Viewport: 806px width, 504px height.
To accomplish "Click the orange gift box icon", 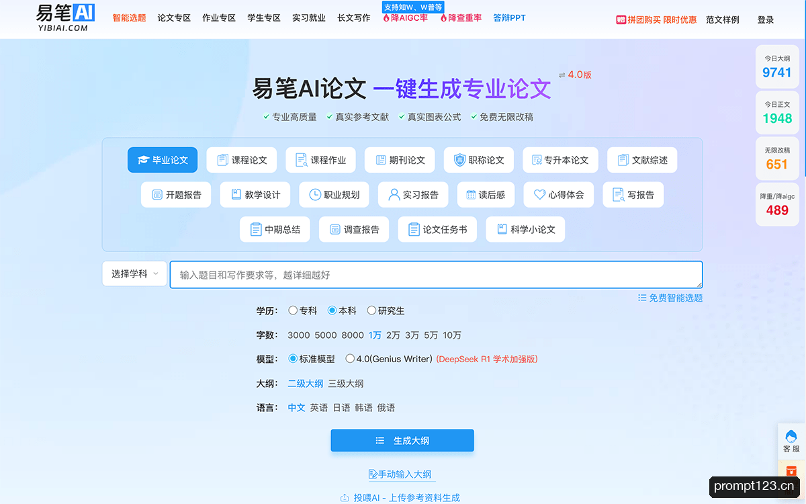I will (x=791, y=471).
